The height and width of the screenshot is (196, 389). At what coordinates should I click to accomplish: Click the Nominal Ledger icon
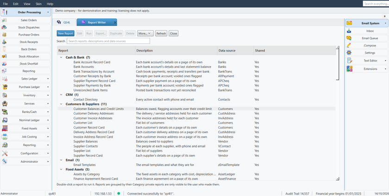point(5,120)
